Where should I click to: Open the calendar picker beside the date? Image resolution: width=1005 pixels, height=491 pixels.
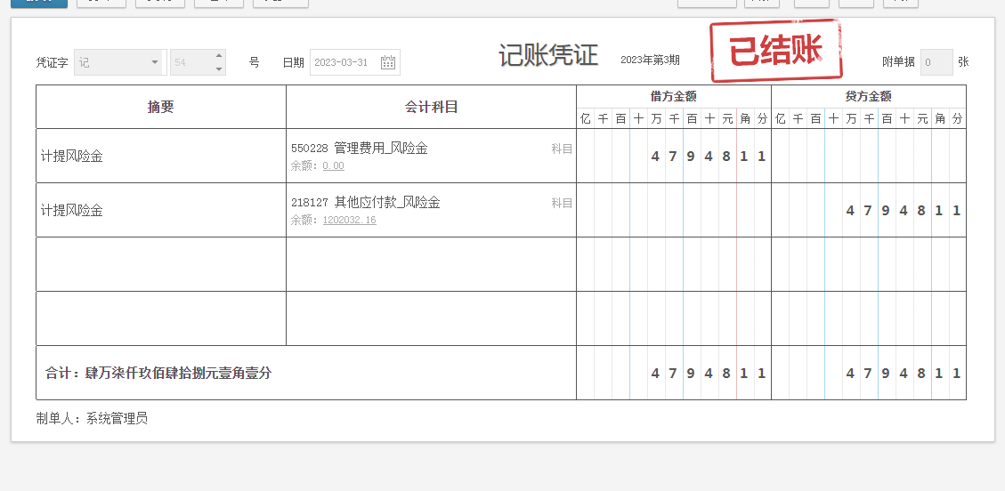[x=388, y=62]
